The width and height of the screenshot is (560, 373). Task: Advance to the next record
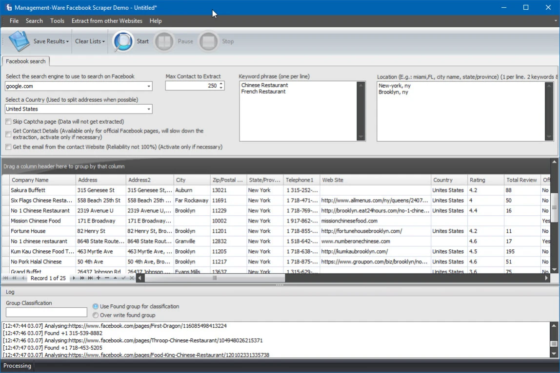[x=74, y=278]
